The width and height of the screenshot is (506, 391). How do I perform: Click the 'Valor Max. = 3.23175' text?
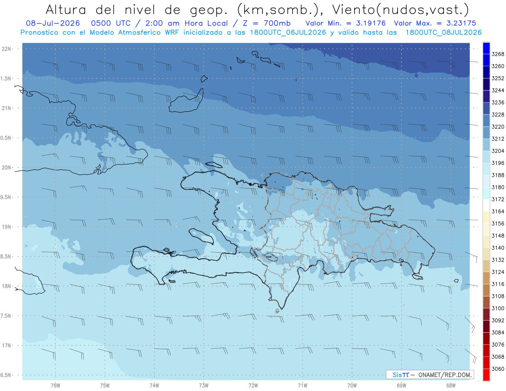[x=435, y=23]
